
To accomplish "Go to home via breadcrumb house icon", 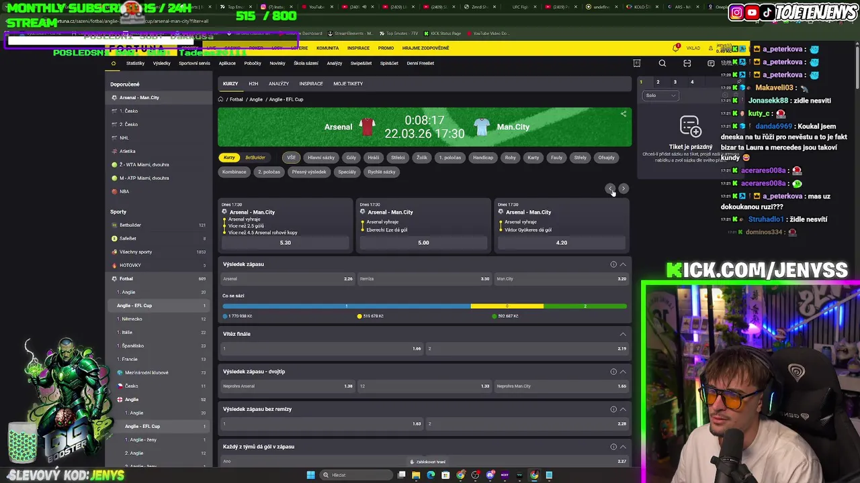I will 220,99.
